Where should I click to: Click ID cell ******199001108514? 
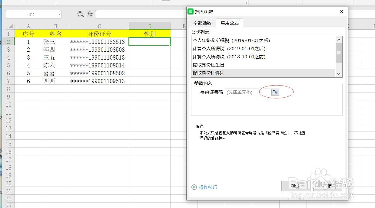click(99, 65)
